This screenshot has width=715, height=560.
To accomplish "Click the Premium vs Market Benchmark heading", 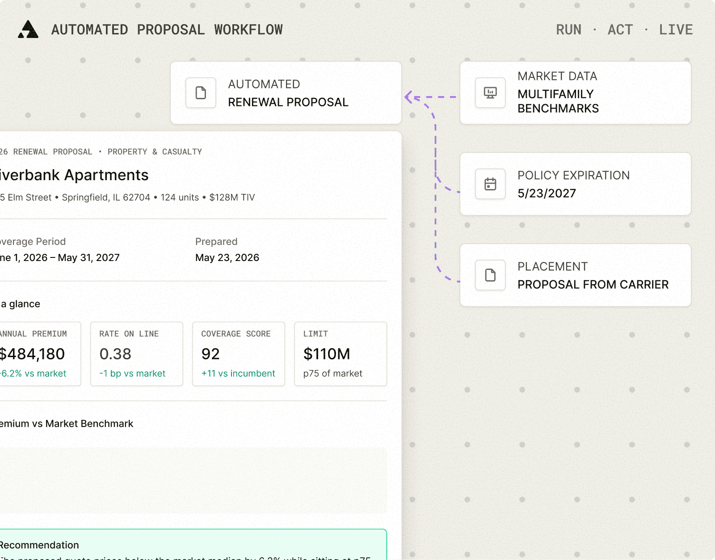I will 67,424.
